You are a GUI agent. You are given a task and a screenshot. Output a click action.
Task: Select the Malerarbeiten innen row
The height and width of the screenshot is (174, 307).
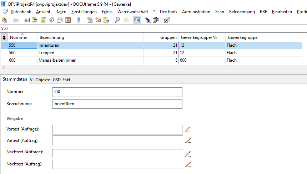point(151,60)
